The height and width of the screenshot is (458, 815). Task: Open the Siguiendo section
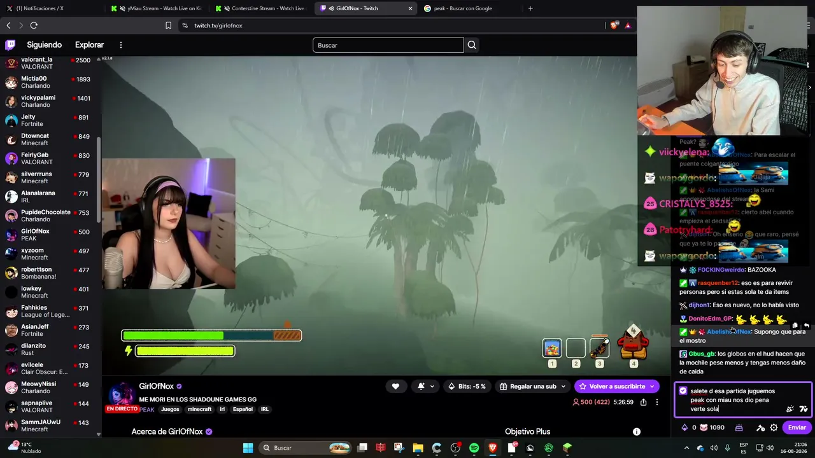[x=44, y=45]
